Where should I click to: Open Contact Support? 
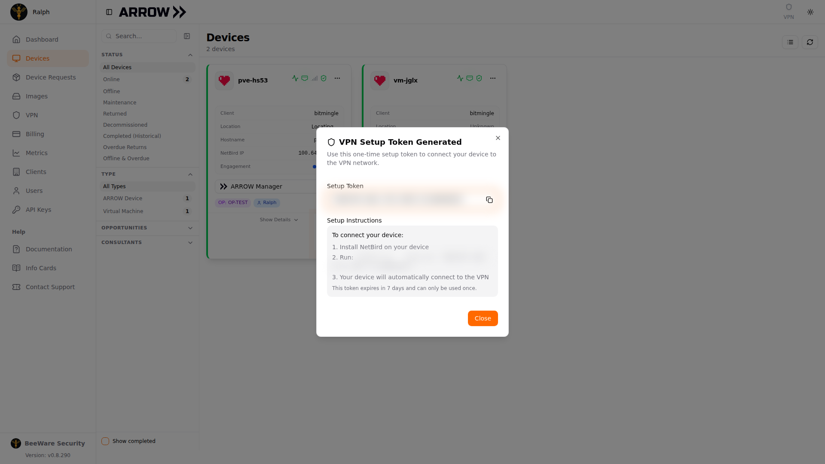48,287
